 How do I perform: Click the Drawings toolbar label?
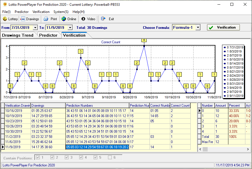(33, 19)
